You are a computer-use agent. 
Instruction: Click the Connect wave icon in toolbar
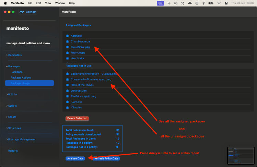point(22,12)
